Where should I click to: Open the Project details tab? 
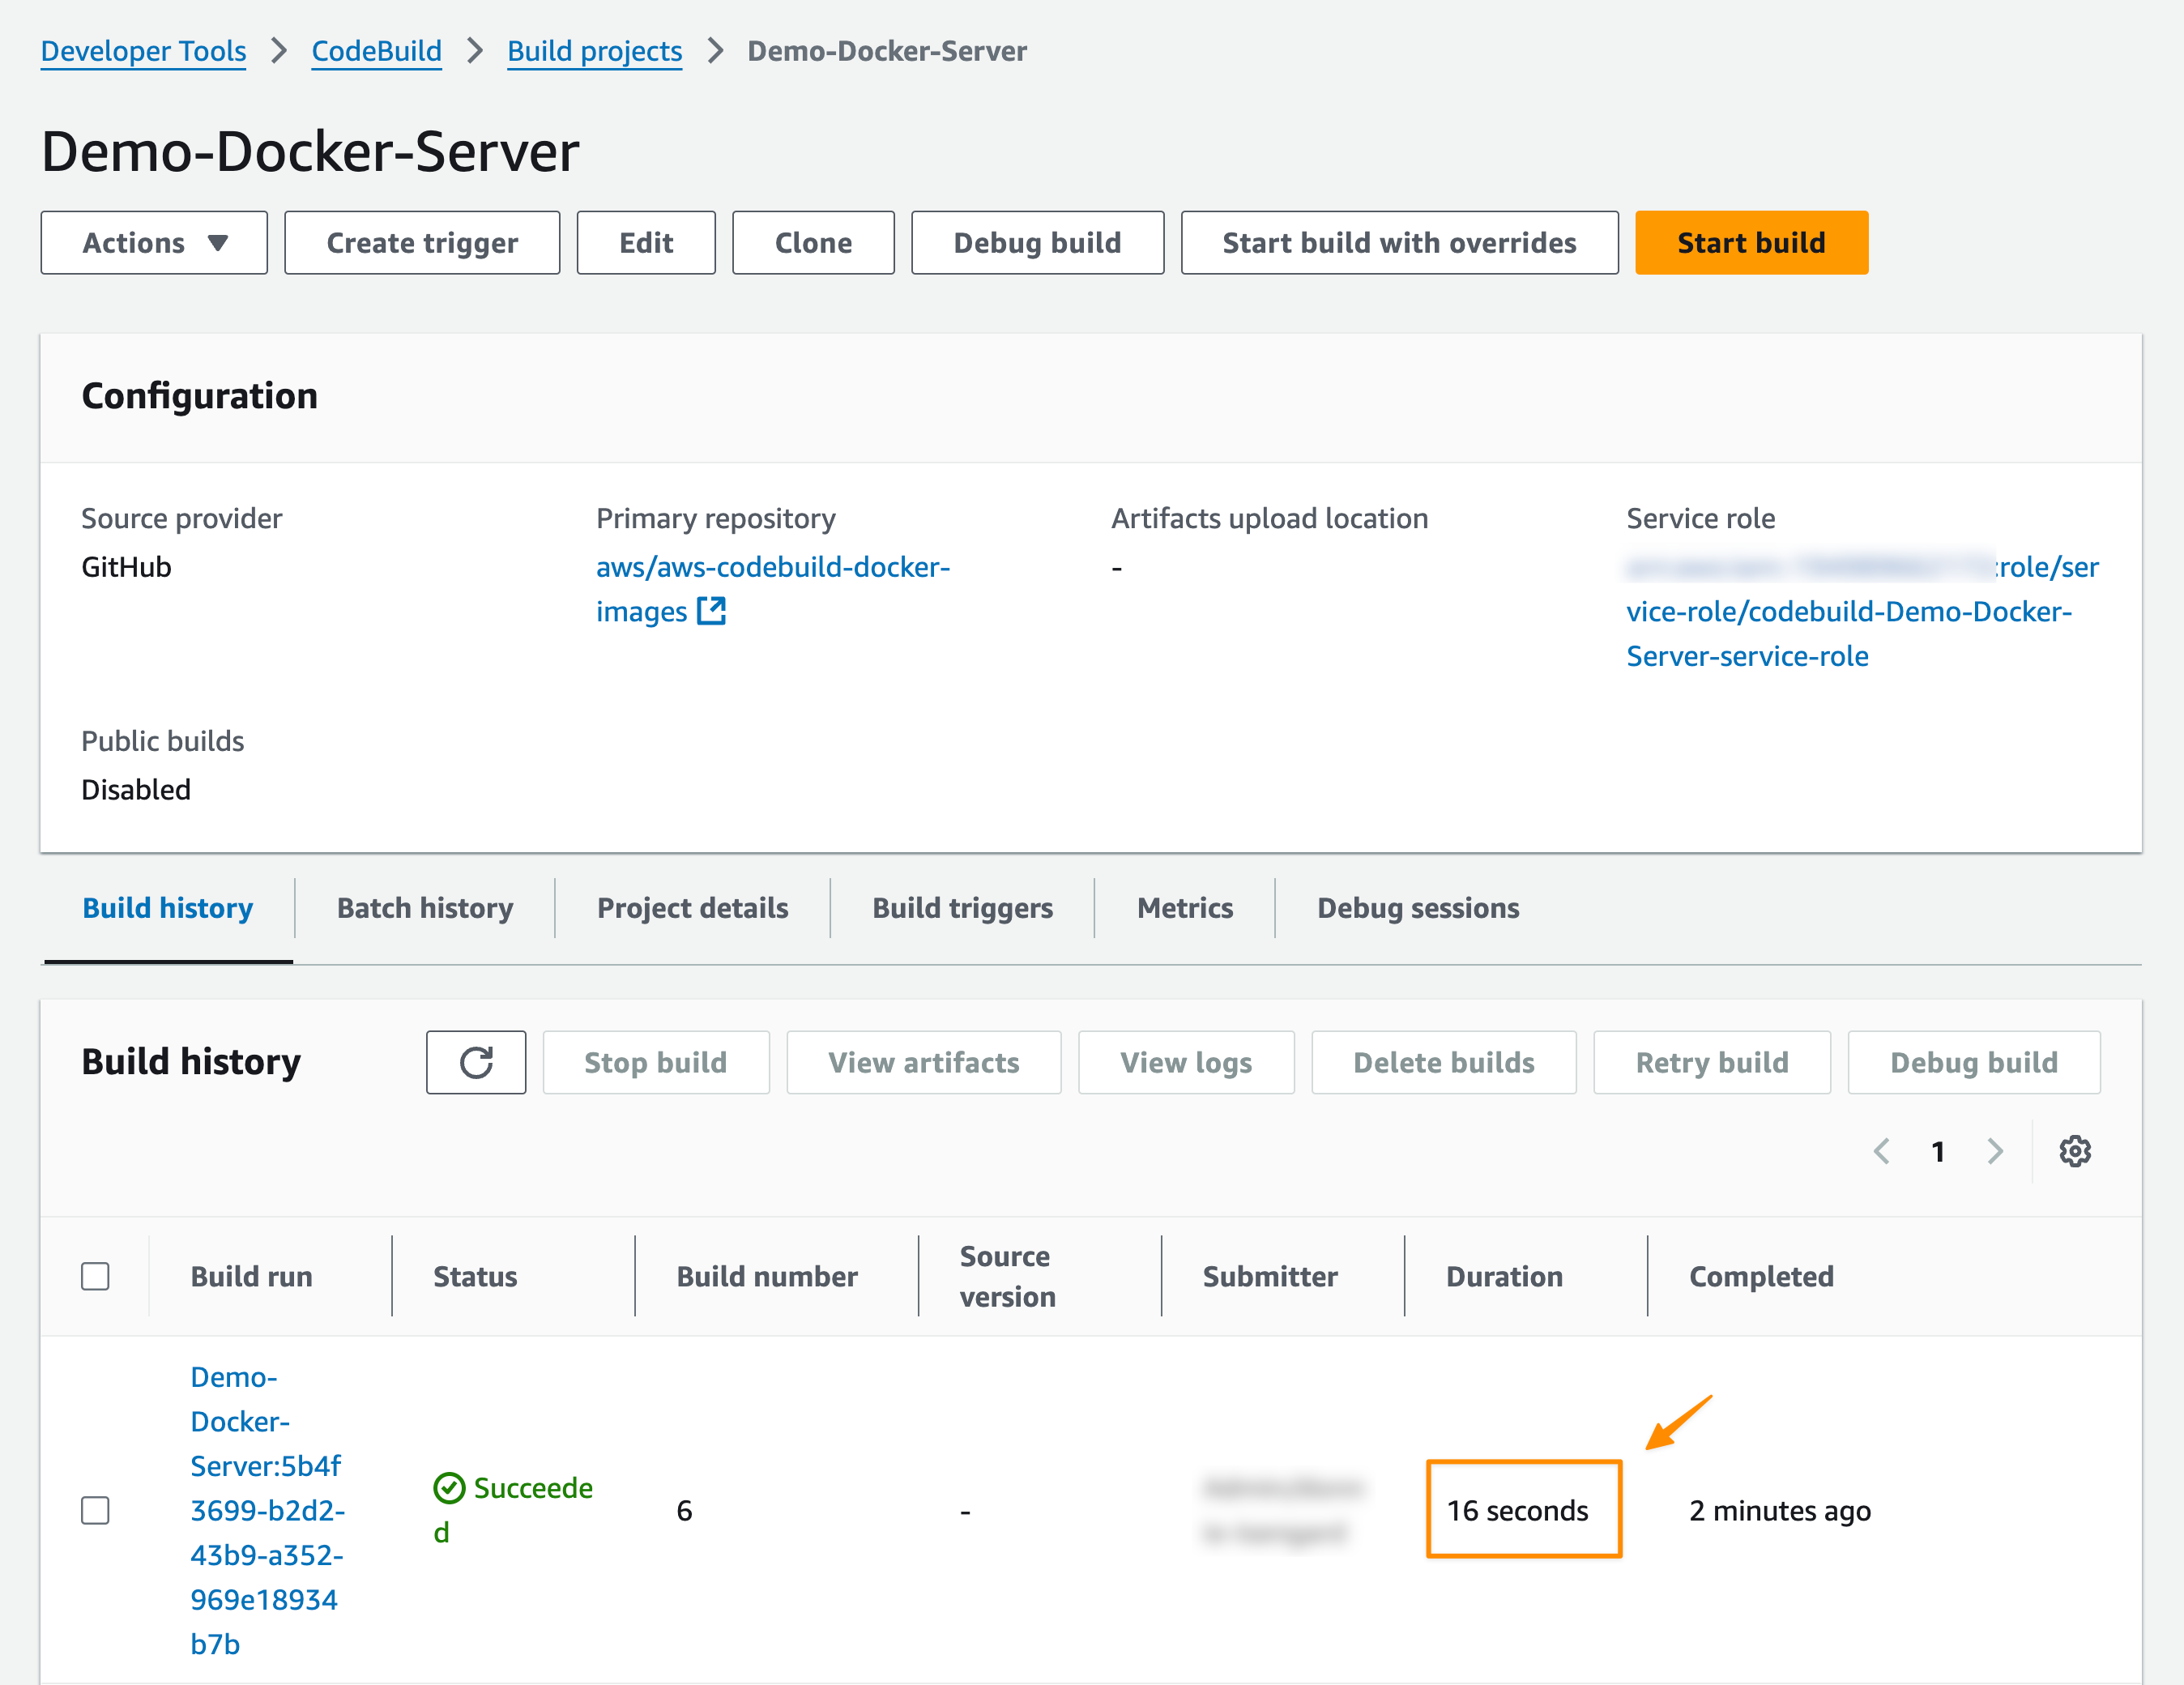[692, 908]
